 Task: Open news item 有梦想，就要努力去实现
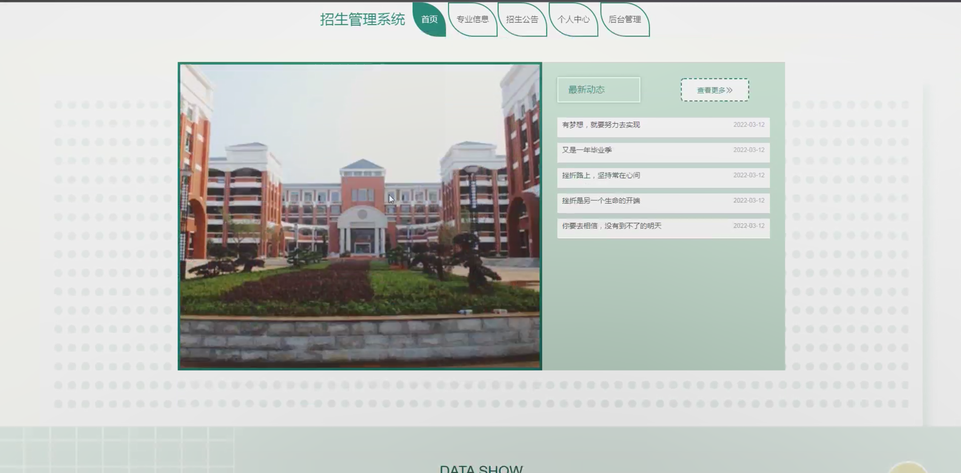pyautogui.click(x=601, y=125)
